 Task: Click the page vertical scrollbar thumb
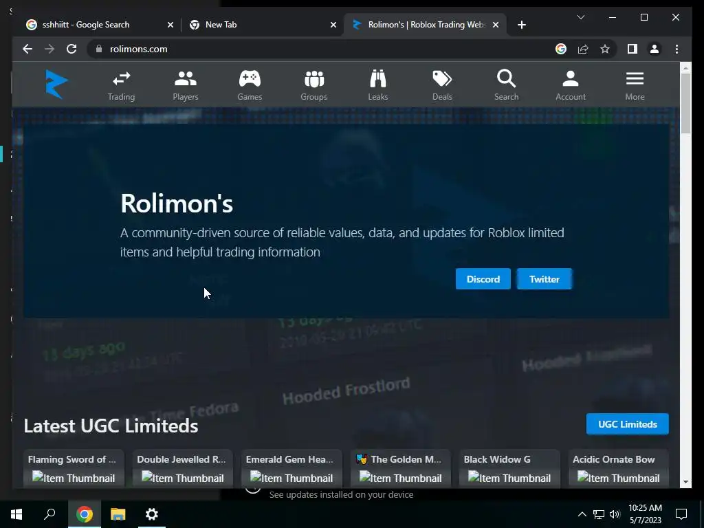click(685, 103)
